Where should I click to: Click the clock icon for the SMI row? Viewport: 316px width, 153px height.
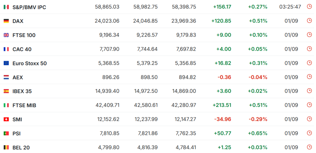309,119
